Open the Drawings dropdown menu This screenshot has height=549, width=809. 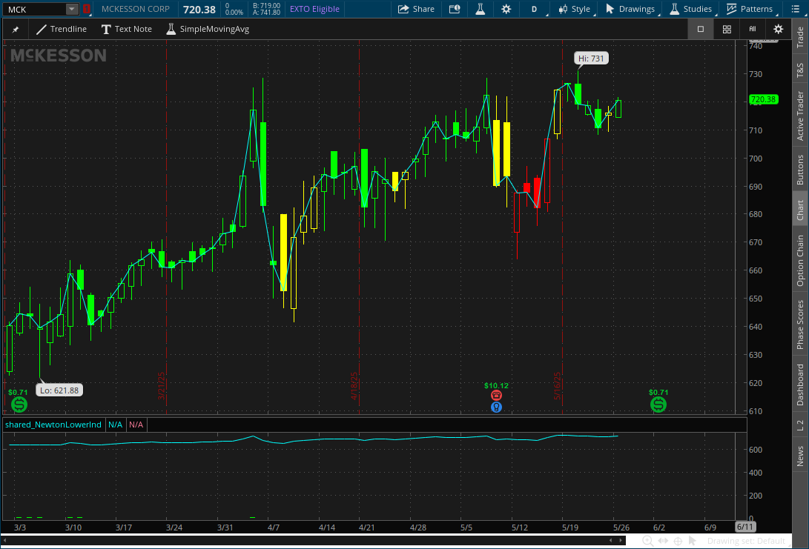630,10
